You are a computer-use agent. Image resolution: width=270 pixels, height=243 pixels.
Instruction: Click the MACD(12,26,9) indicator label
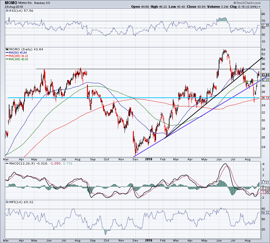pos(22,163)
